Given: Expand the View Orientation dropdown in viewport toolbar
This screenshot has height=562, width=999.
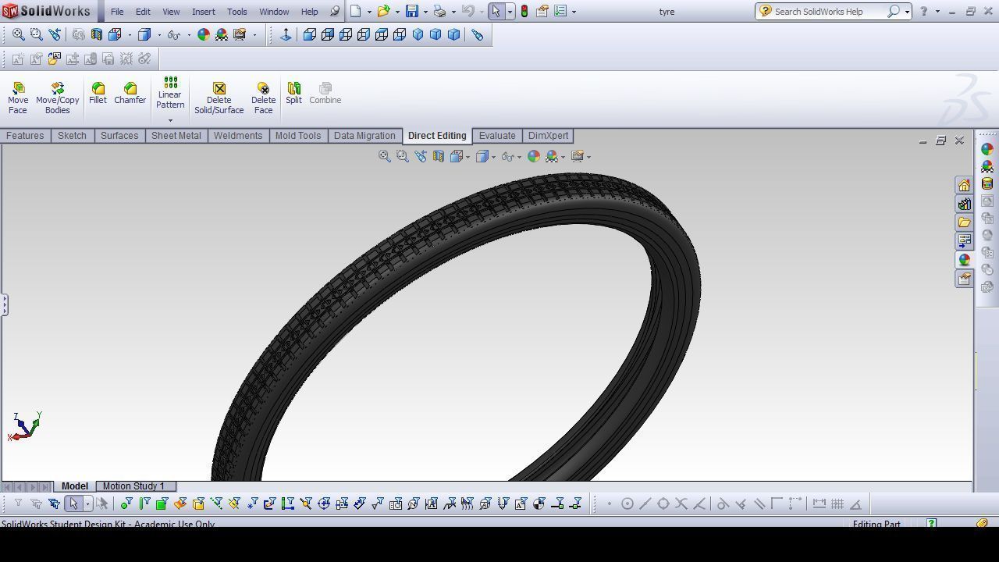Looking at the screenshot, I should pyautogui.click(x=468, y=157).
